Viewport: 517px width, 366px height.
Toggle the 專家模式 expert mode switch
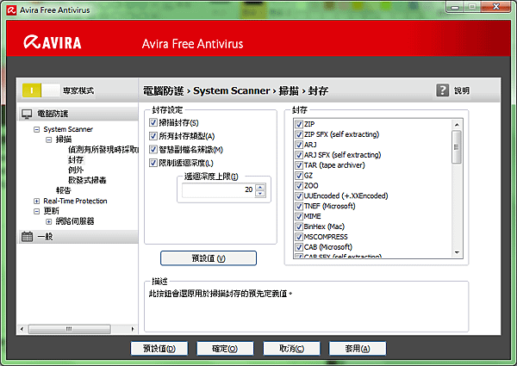point(41,90)
